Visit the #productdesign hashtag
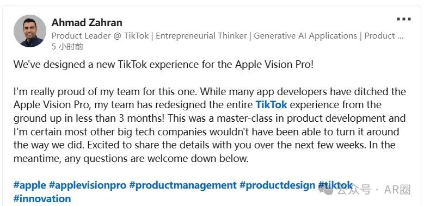 278,185
